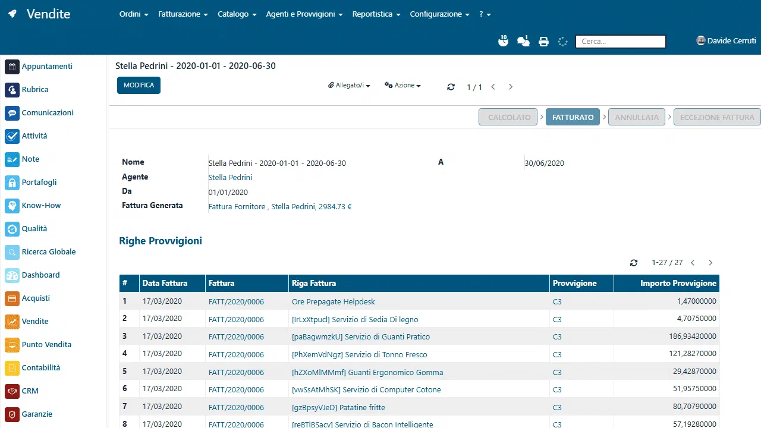761x428 pixels.
Task: Open the Acquisti sidebar icon
Action: coord(12,298)
